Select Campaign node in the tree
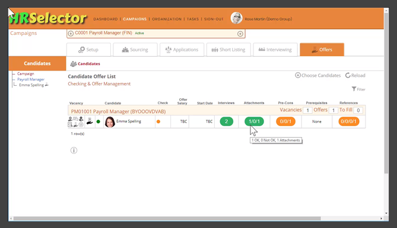Viewport: 397px width, 228px height. click(26, 73)
